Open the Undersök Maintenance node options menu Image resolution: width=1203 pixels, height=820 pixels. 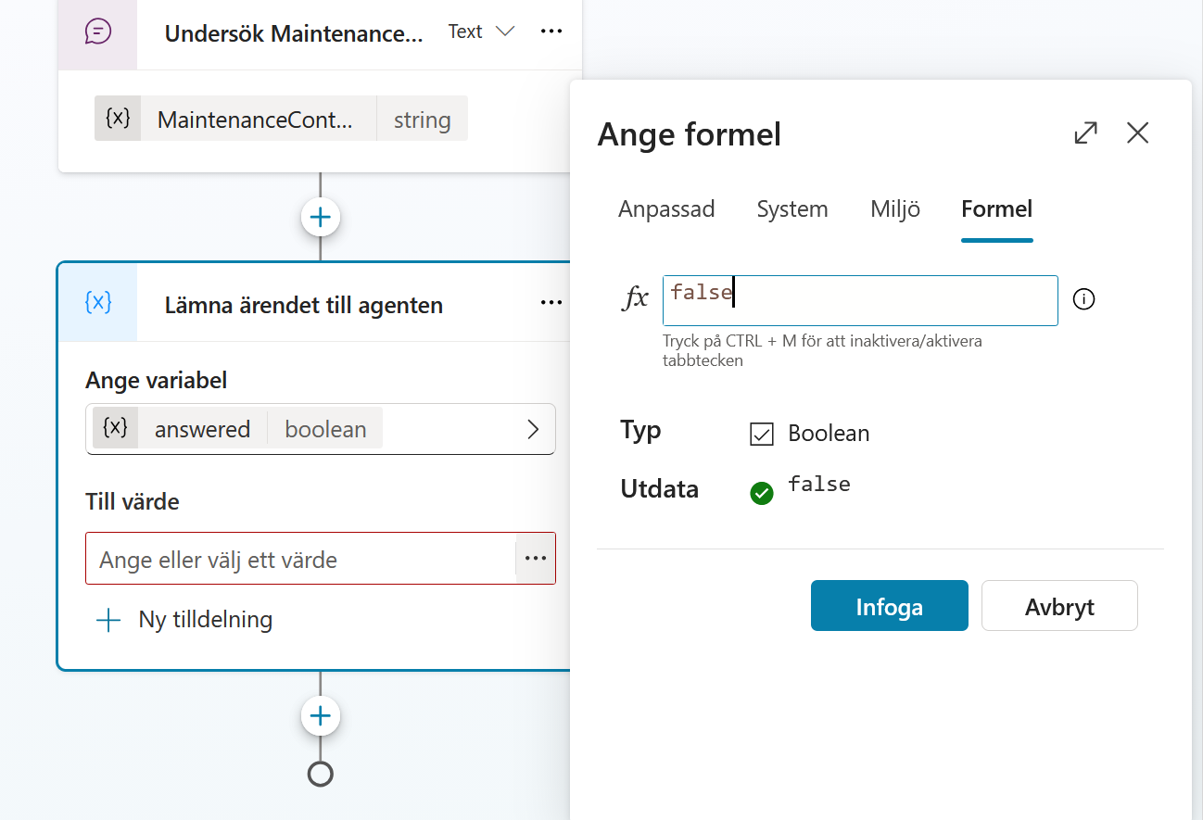click(551, 32)
